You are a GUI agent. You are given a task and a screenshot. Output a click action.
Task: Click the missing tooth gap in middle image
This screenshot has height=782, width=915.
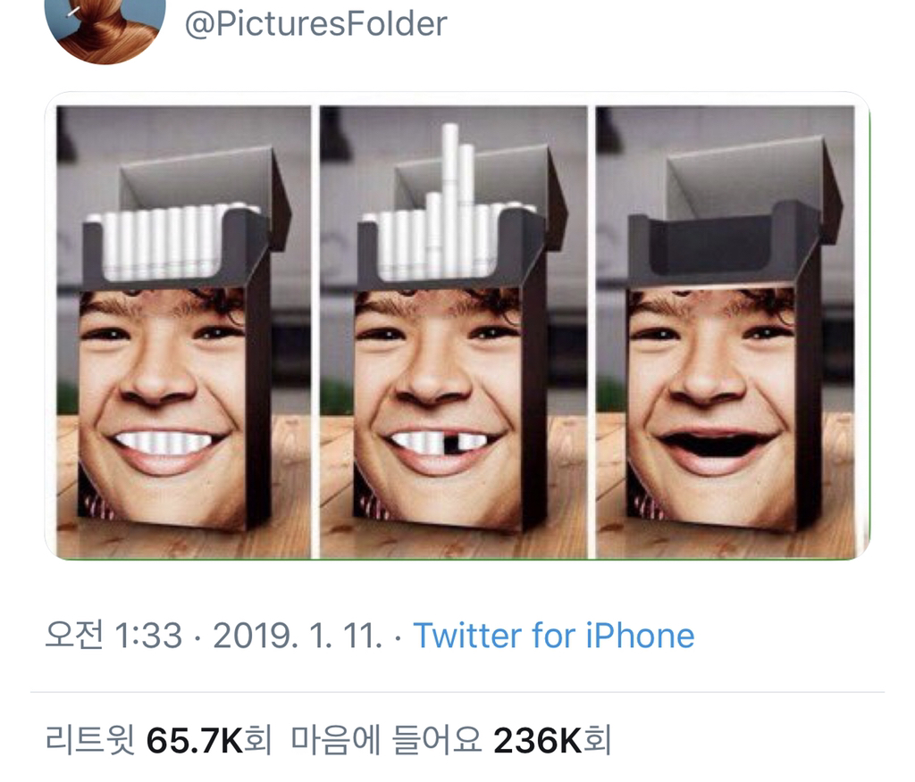coord(450,444)
